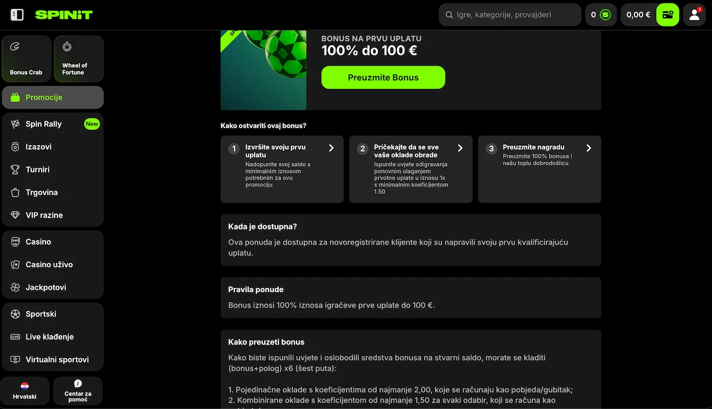Image resolution: width=712 pixels, height=409 pixels.
Task: Click the football bonus banner image
Action: click(263, 70)
